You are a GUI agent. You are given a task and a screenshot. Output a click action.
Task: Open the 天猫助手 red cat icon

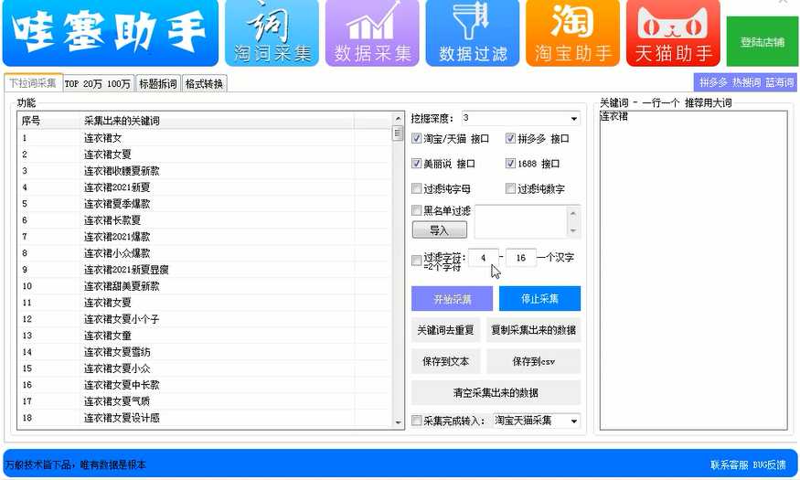(673, 33)
